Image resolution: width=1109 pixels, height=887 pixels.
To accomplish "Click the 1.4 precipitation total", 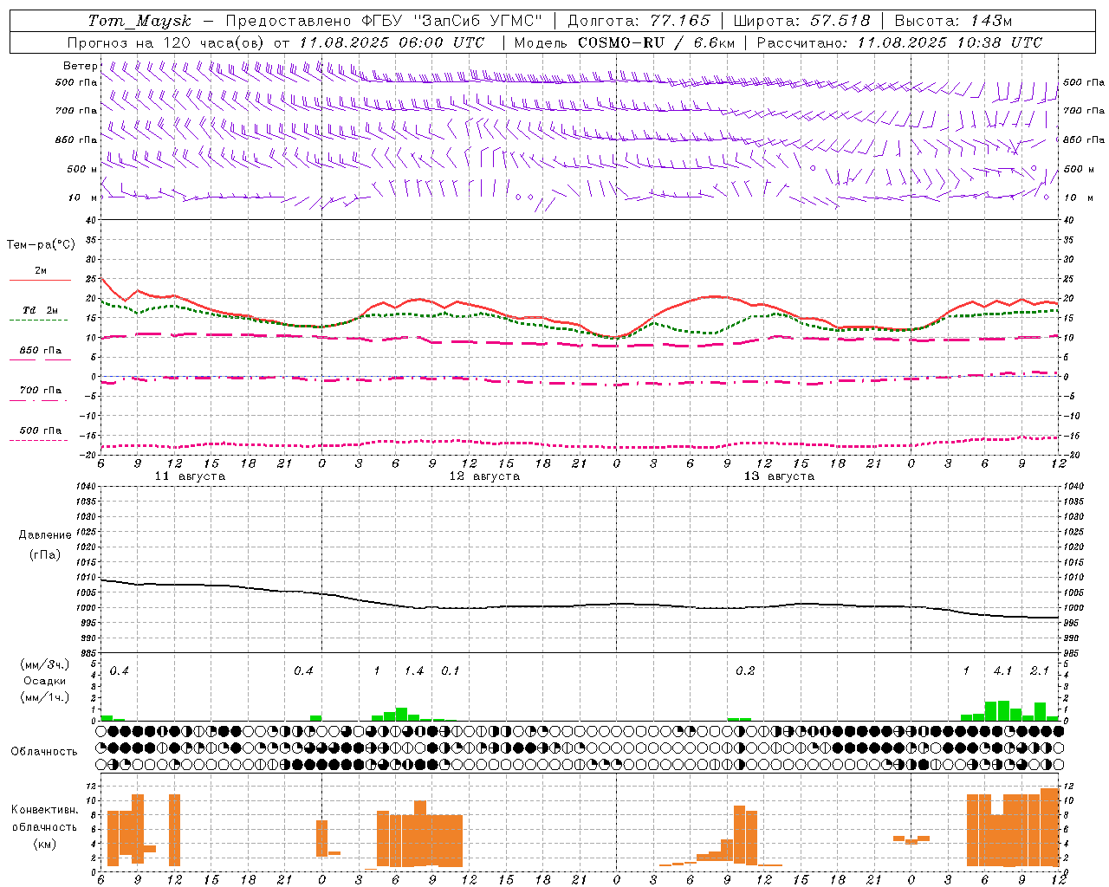I will (414, 671).
